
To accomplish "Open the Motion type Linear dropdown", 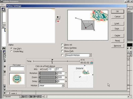I will pyautogui.click(x=63, y=86).
